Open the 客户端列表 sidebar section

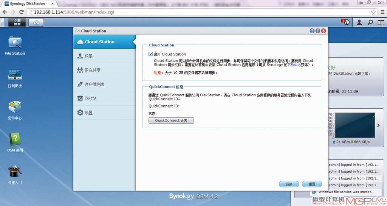[x=105, y=84]
